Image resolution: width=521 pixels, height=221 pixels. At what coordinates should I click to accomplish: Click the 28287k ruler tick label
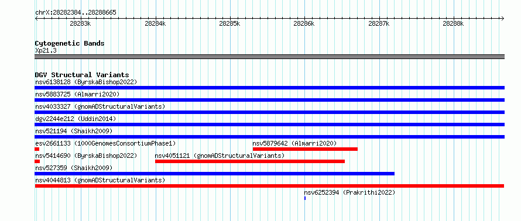379,23
